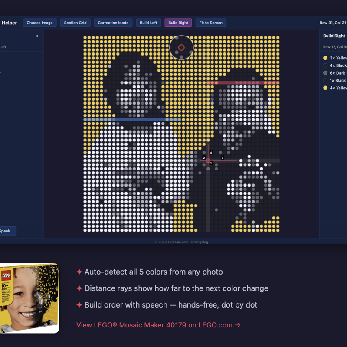Viewport: 347px width, 347px height.
Task: Click the dot next to the 1× Black instruction
Action: click(x=325, y=80)
